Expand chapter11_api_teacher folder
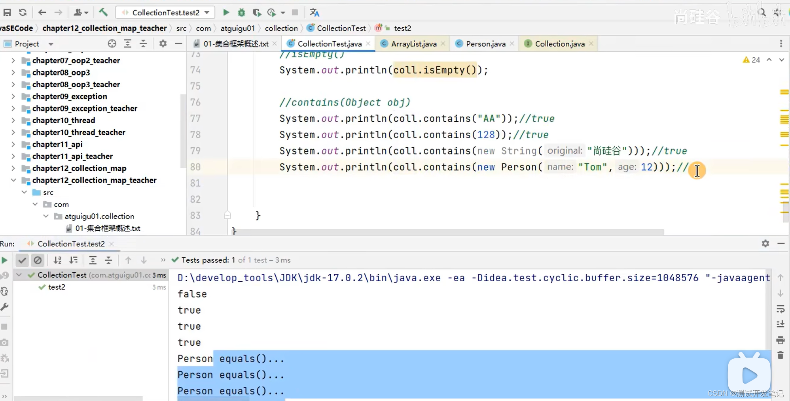 point(13,156)
